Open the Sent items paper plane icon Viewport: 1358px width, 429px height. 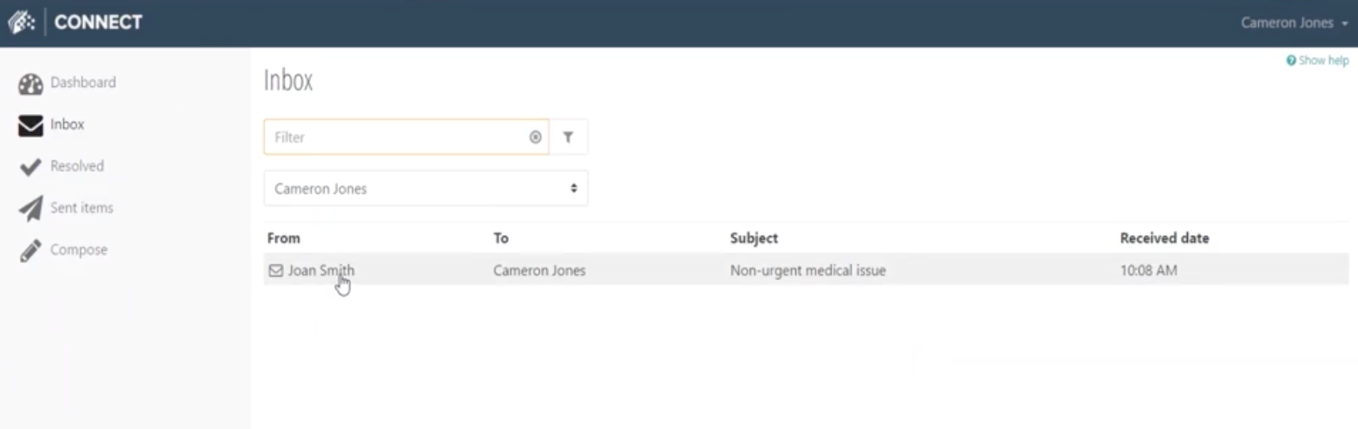(x=31, y=209)
